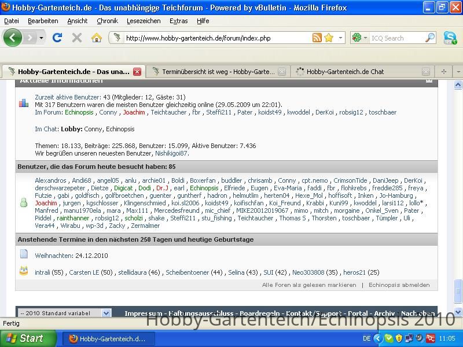Open Dr.J profile link
This screenshot has width=463, height=347.
(x=162, y=189)
